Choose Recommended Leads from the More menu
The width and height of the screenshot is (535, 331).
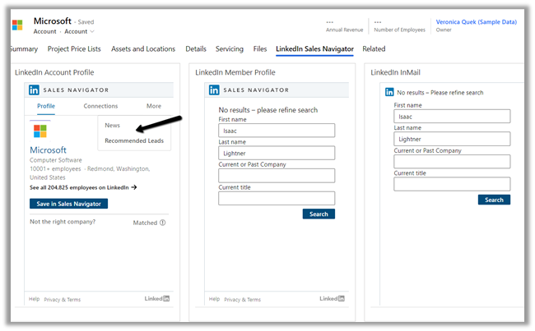click(133, 141)
